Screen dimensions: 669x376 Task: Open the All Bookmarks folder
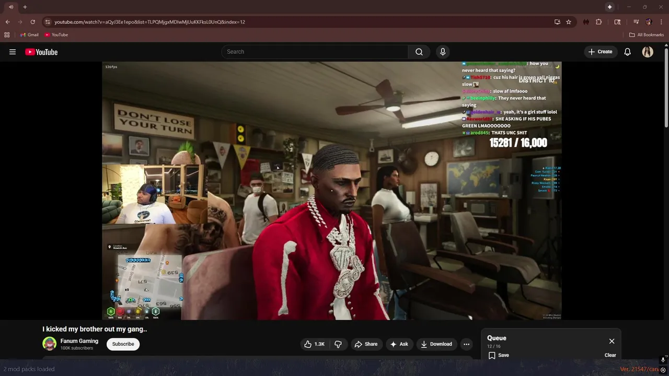click(x=647, y=35)
